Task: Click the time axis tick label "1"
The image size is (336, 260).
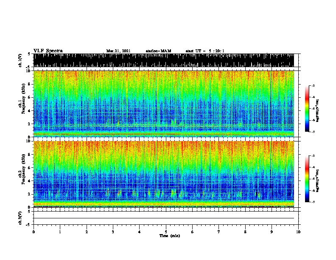Action: [60, 232]
